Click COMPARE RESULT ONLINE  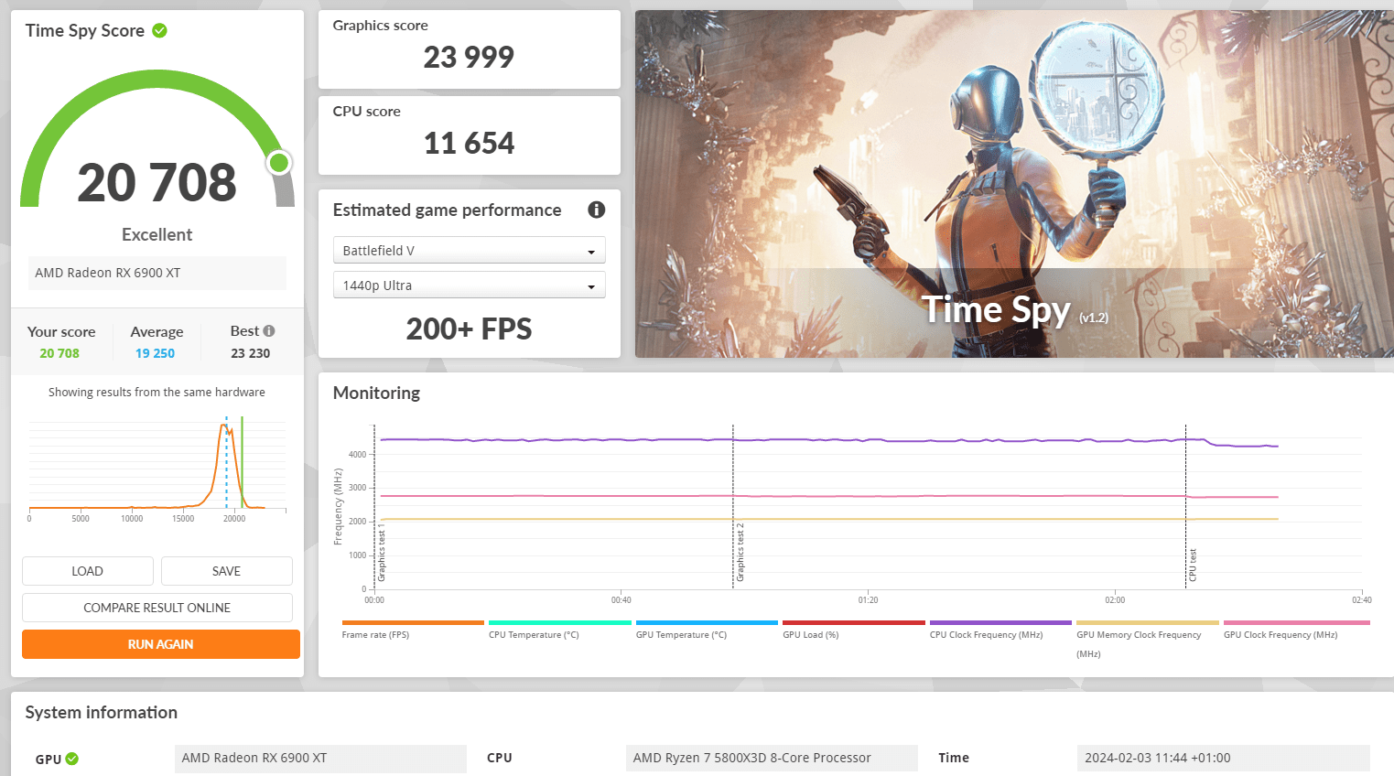click(x=157, y=608)
